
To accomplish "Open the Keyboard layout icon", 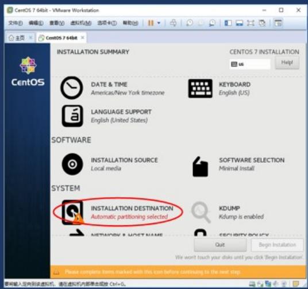I will (x=200, y=88).
